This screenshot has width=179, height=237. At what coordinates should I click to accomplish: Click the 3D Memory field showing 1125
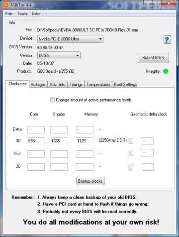point(85,141)
